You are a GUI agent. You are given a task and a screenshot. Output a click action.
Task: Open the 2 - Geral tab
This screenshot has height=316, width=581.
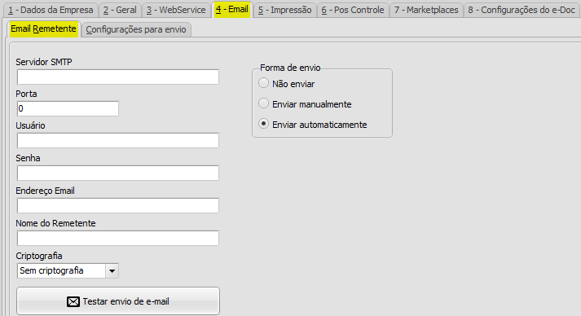click(120, 10)
